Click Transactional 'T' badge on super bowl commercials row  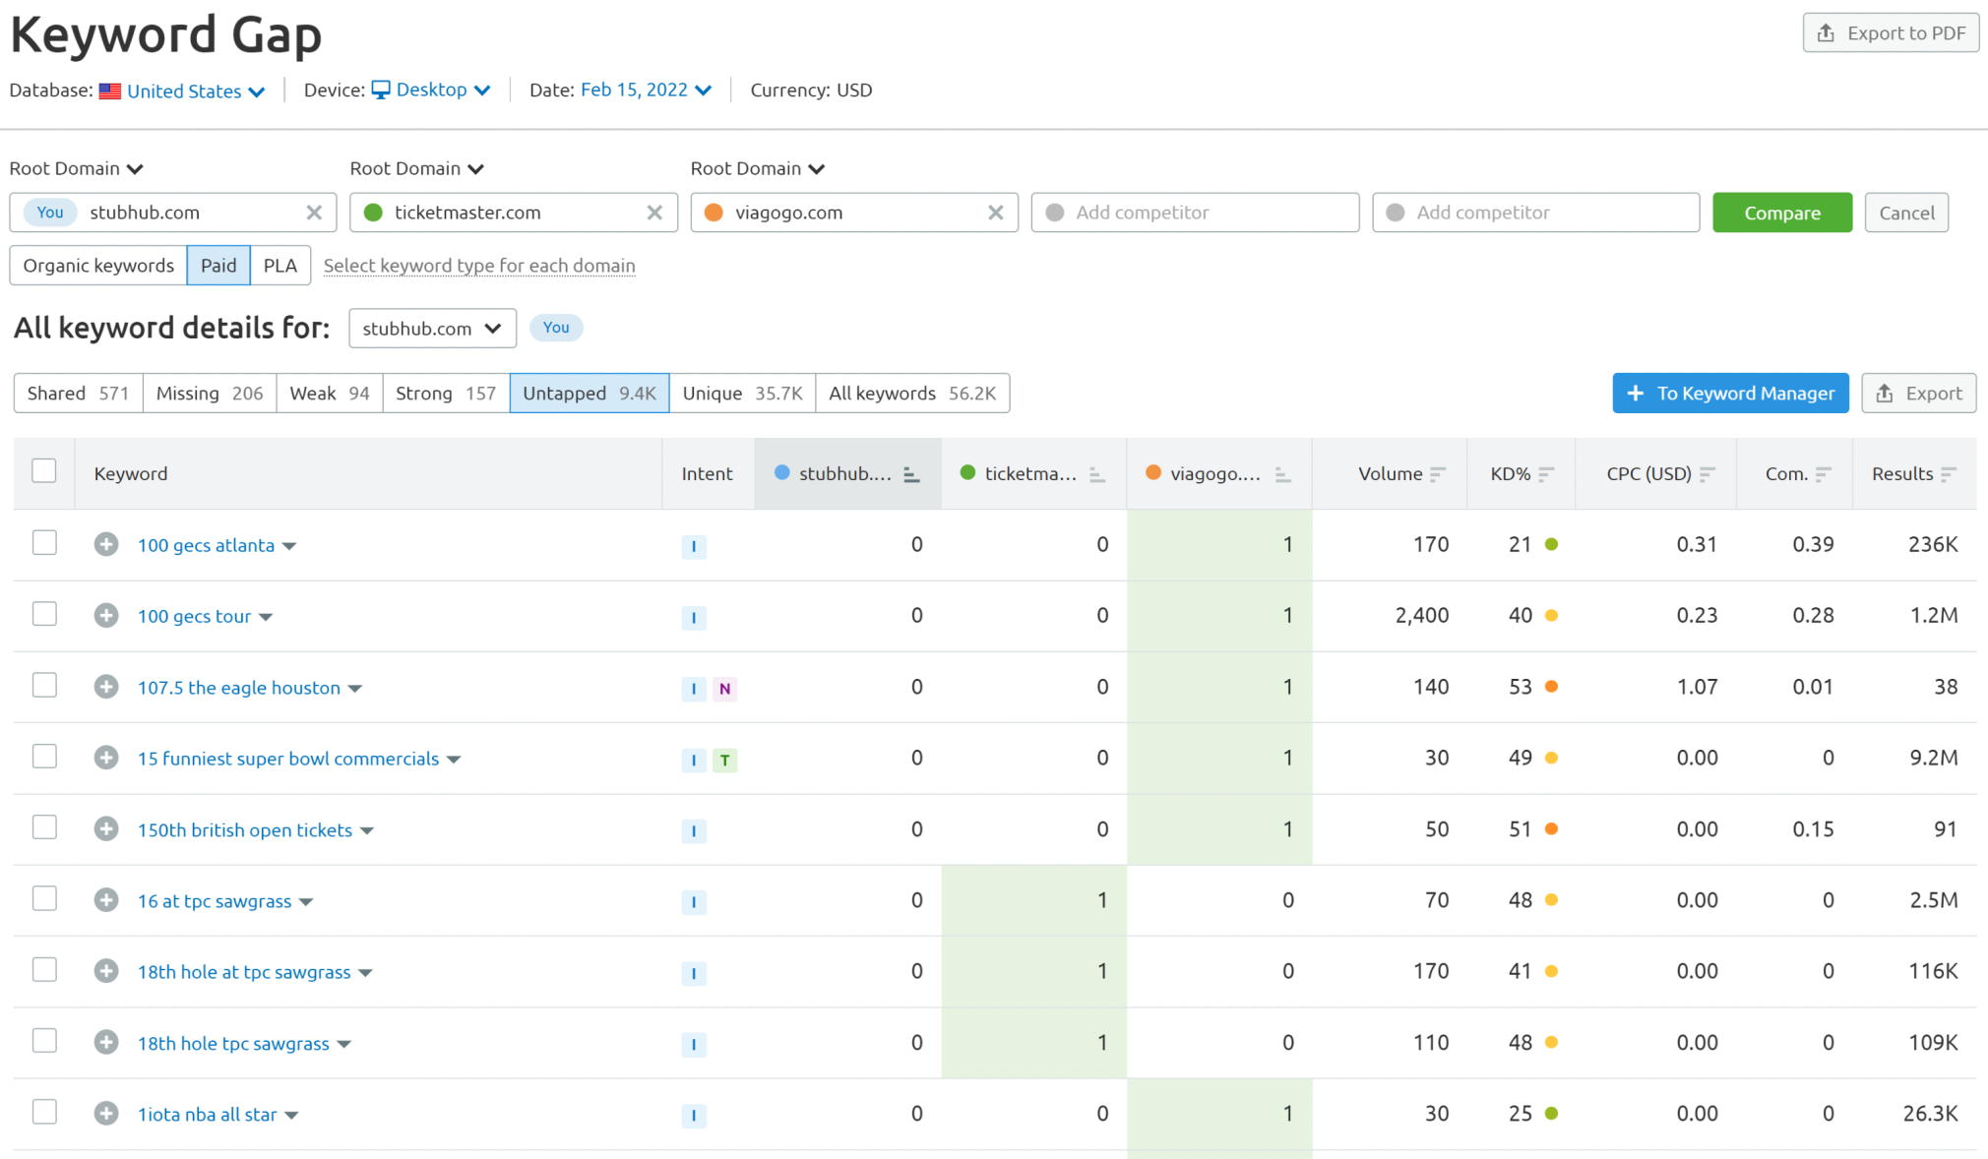(x=725, y=760)
